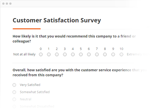Select rating 10 on the recommendation scale
The image size is (157, 112).
(122, 54)
